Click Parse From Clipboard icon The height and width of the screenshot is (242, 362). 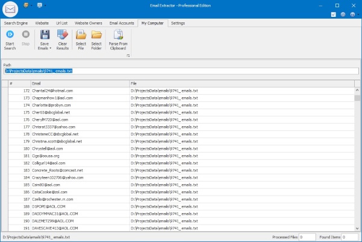[118, 36]
